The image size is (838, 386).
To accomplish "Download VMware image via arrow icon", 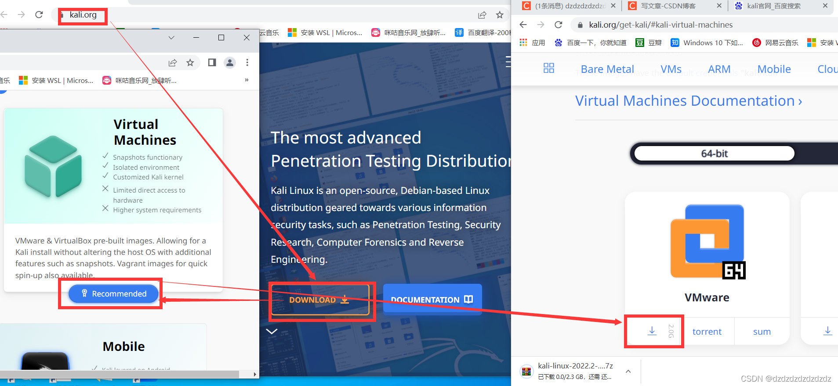I will pyautogui.click(x=652, y=331).
